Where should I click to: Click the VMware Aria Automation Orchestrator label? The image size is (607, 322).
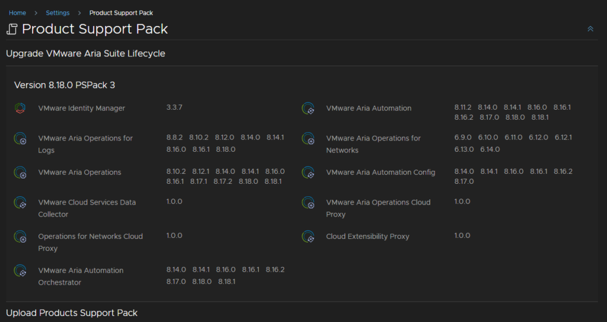click(x=81, y=276)
